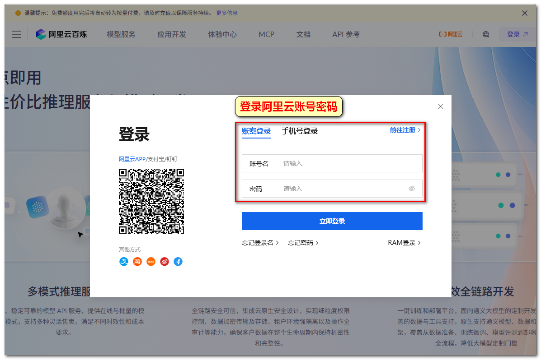Switch to 手机号登录 tab

tap(300, 131)
